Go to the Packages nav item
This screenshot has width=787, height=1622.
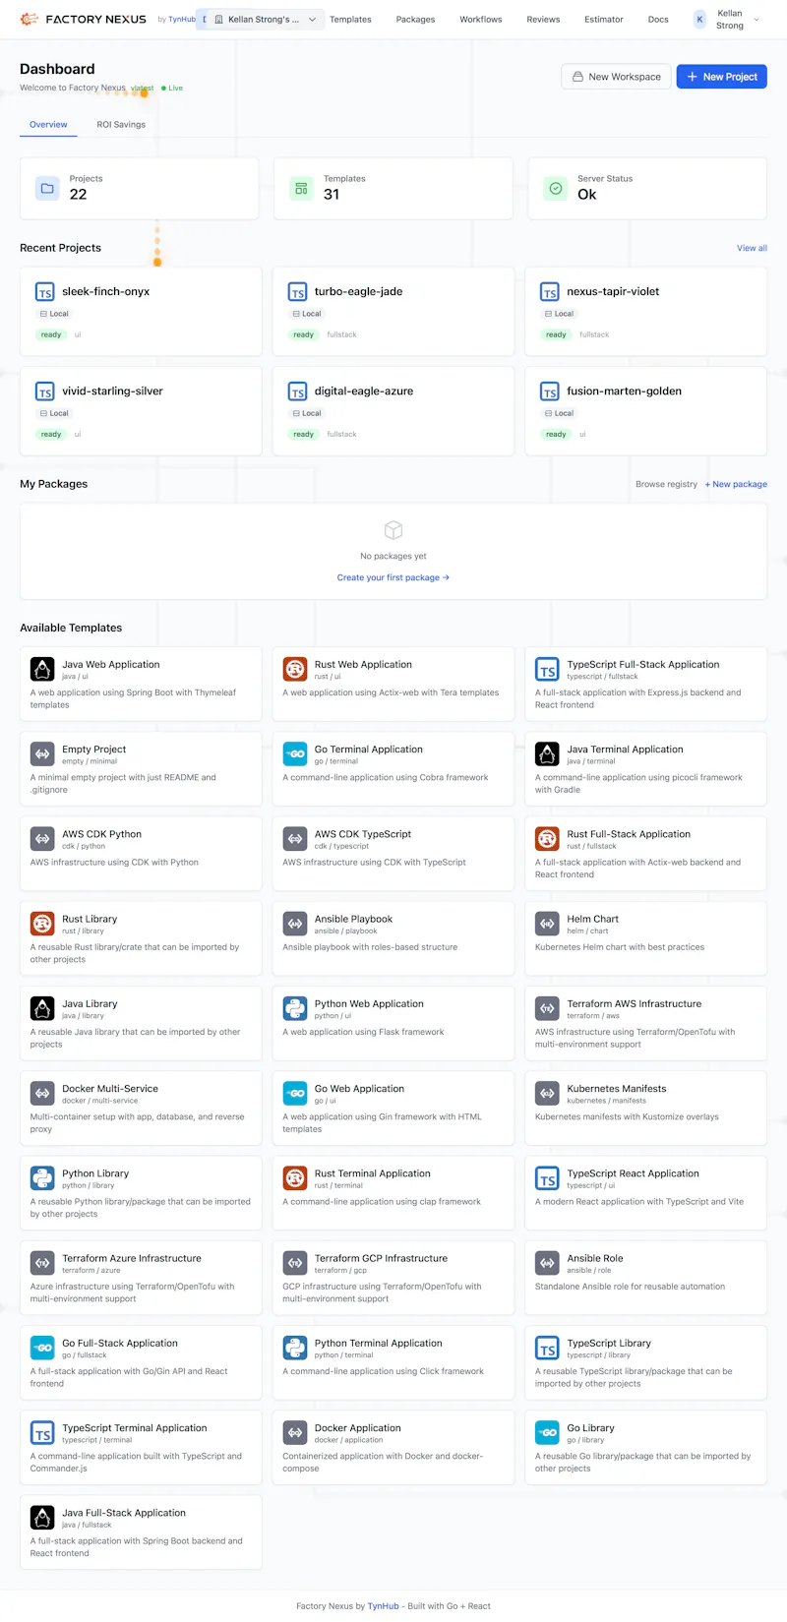[415, 20]
